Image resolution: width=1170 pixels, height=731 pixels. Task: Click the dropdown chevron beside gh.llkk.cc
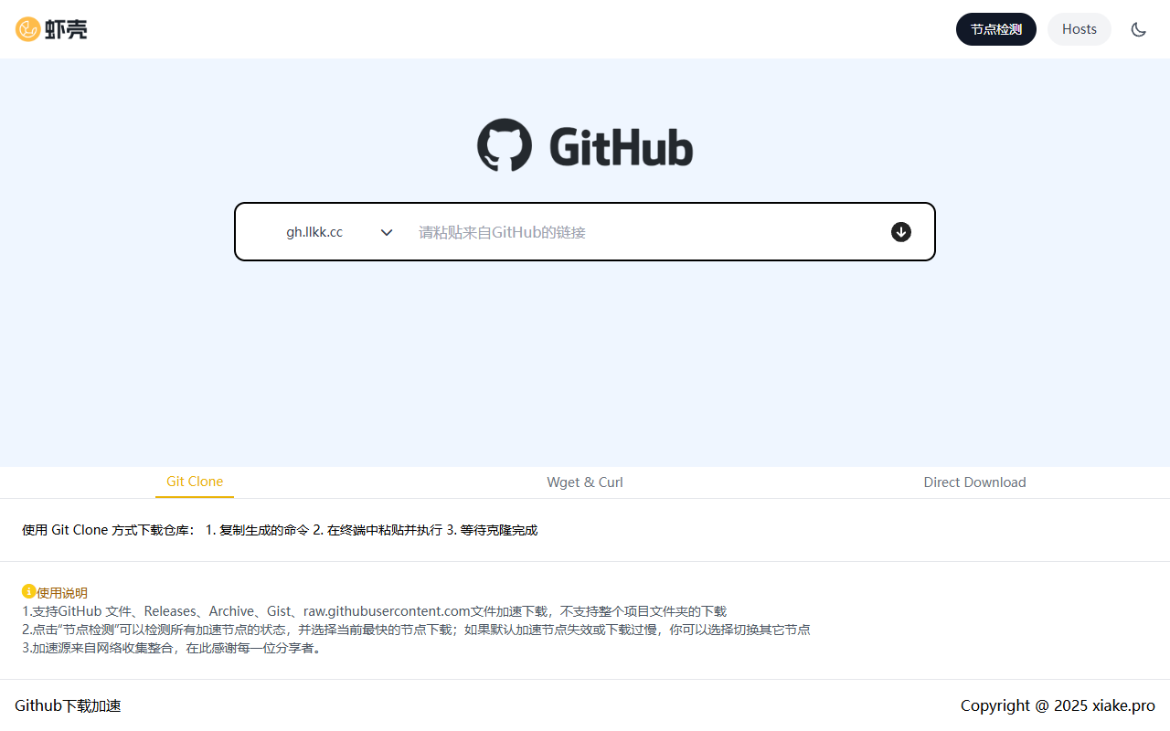(387, 232)
